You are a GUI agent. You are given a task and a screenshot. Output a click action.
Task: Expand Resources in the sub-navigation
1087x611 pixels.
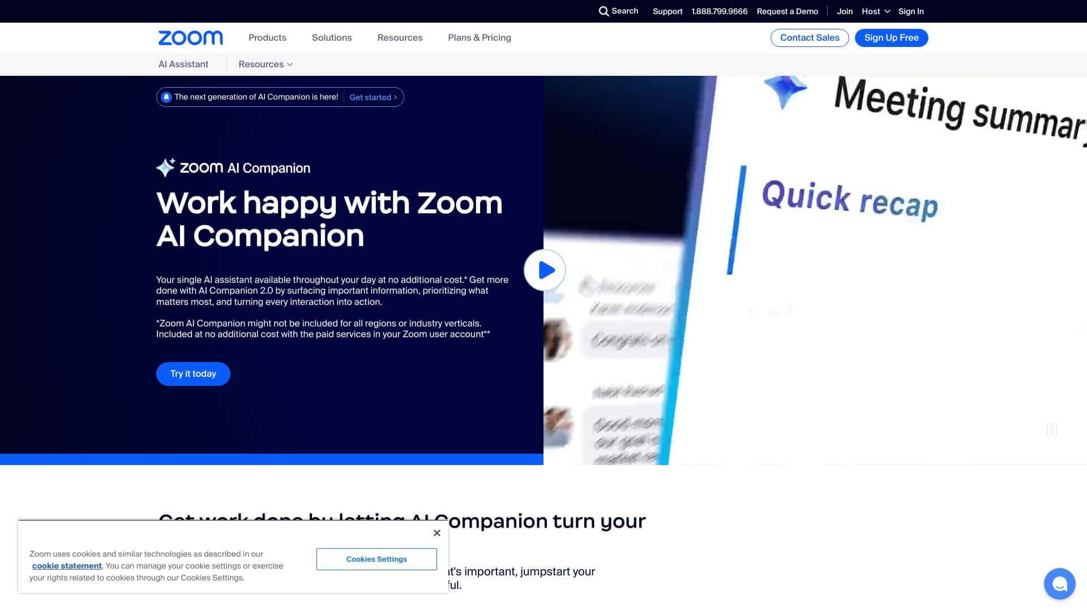(264, 64)
